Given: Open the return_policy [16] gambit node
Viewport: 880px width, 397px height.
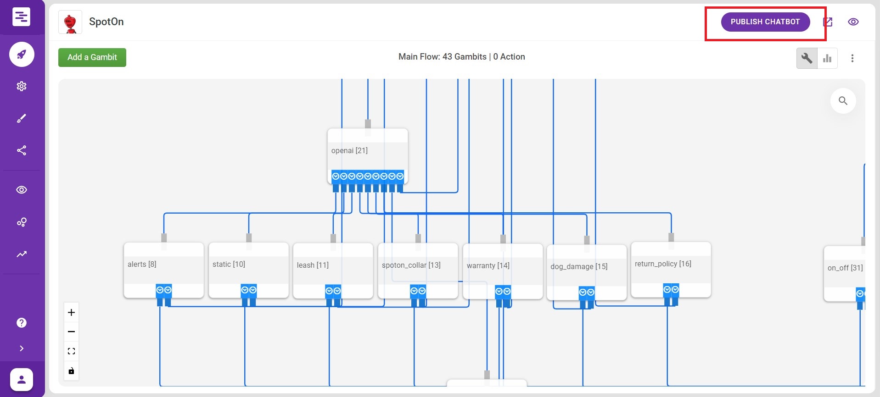Looking at the screenshot, I should pyautogui.click(x=671, y=270).
